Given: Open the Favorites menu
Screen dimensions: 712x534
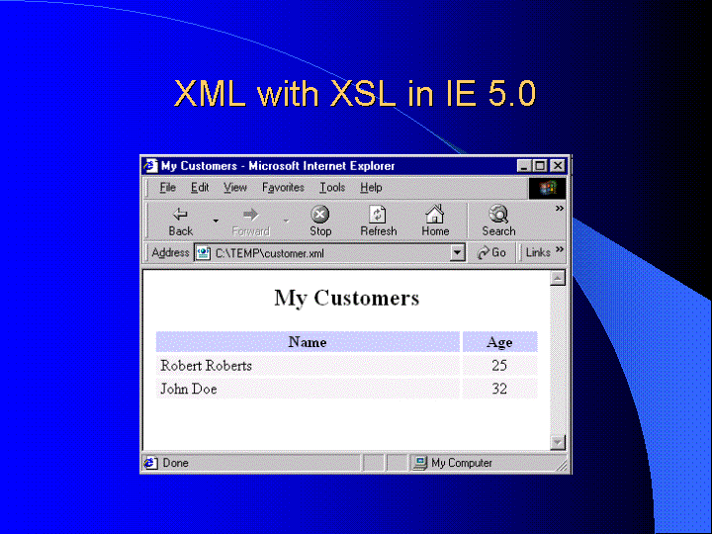Looking at the screenshot, I should click(283, 188).
